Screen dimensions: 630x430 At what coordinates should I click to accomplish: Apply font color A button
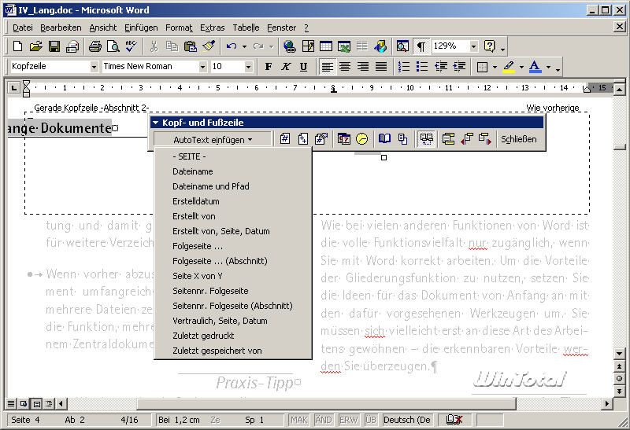tap(535, 67)
